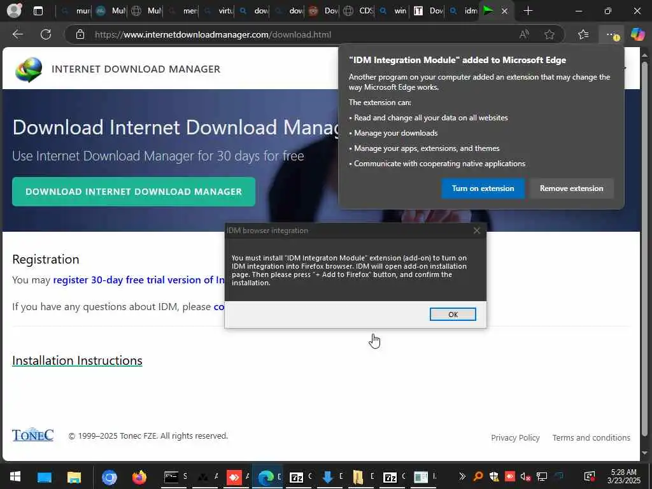Click Turn on extension button
Screen dimensions: 652x489
click(x=483, y=188)
